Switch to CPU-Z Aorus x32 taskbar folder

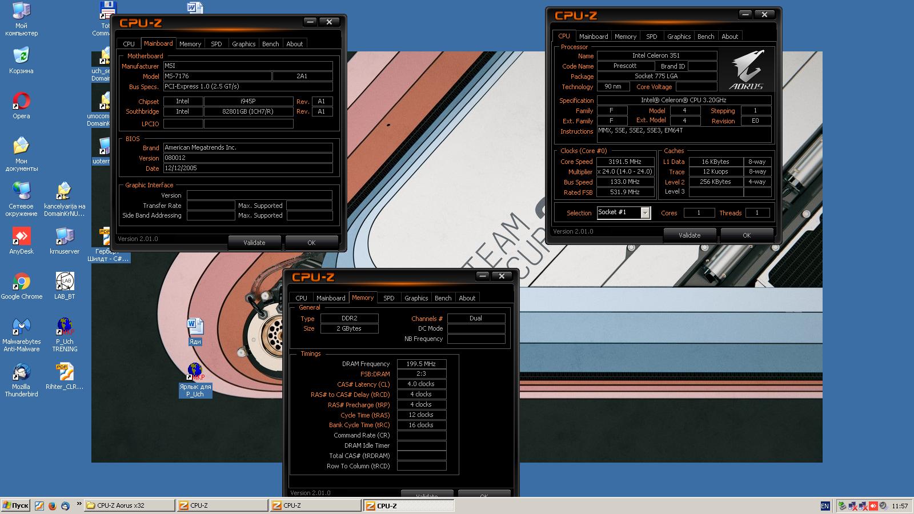pyautogui.click(x=130, y=505)
